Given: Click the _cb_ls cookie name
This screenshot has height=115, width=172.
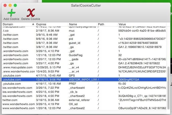Looking at the screenshot, I should coord(73,92).
